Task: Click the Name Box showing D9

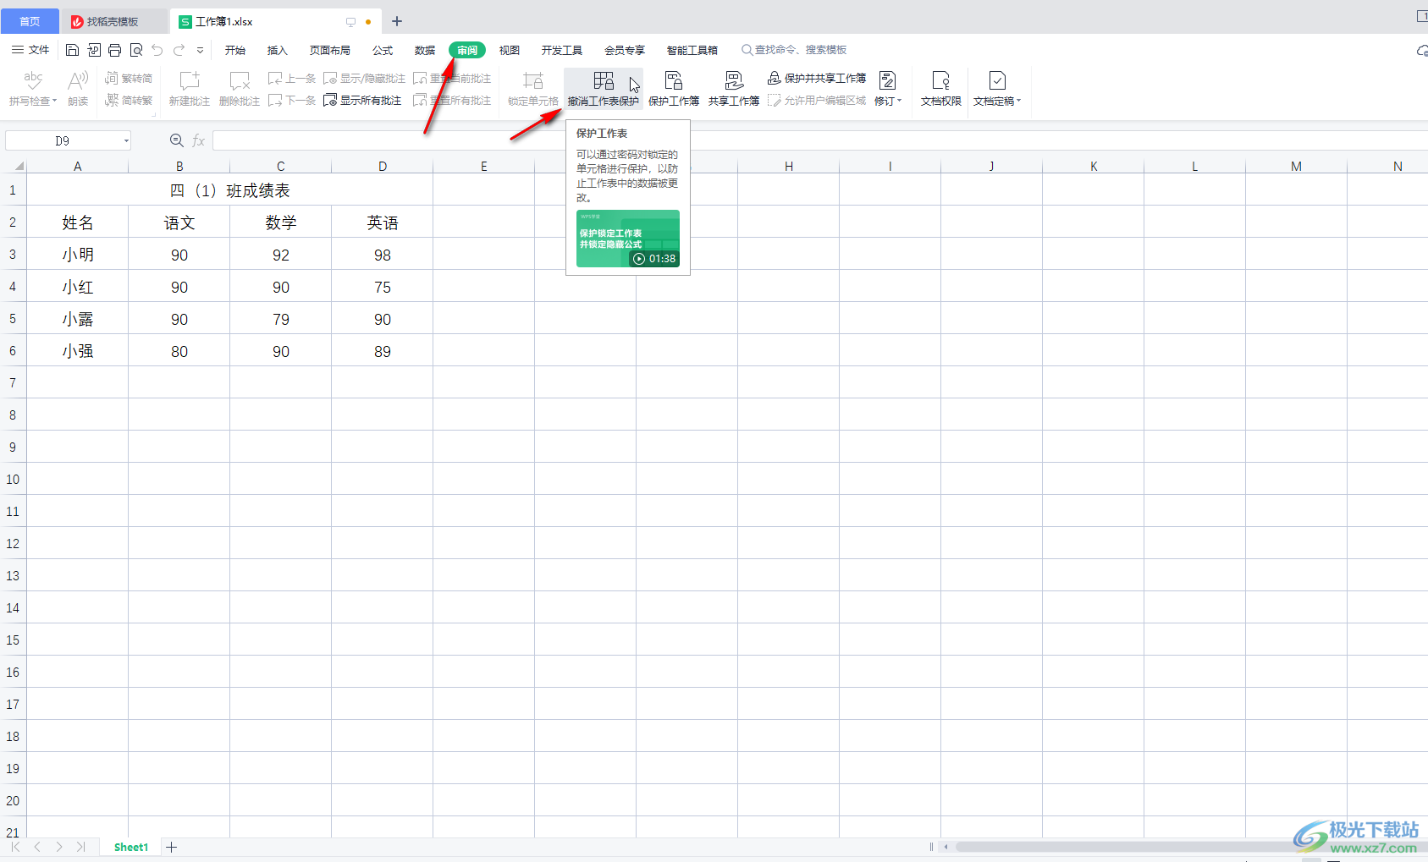Action: tap(63, 140)
